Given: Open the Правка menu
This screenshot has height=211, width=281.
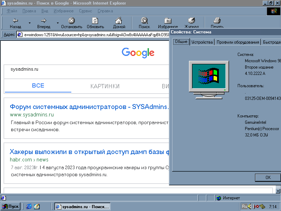Looking at the screenshot, I should click(x=29, y=11).
